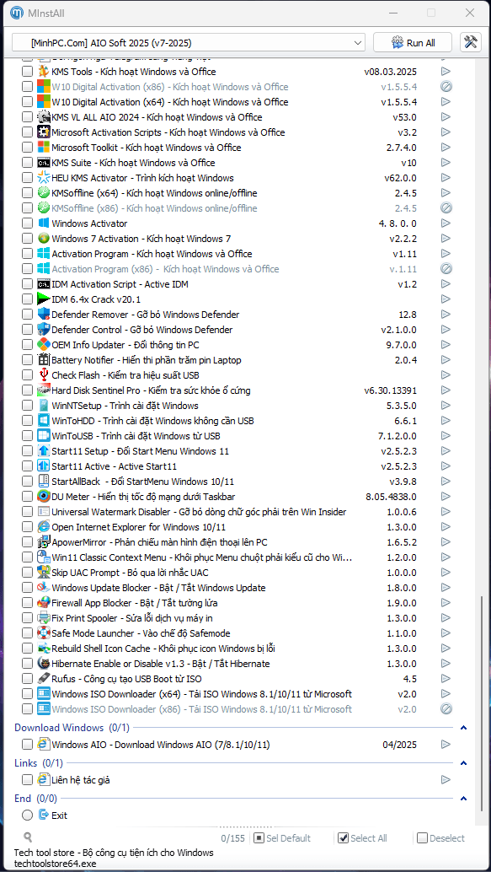Run Microsoft Toolkit with its play arrow

point(446,148)
